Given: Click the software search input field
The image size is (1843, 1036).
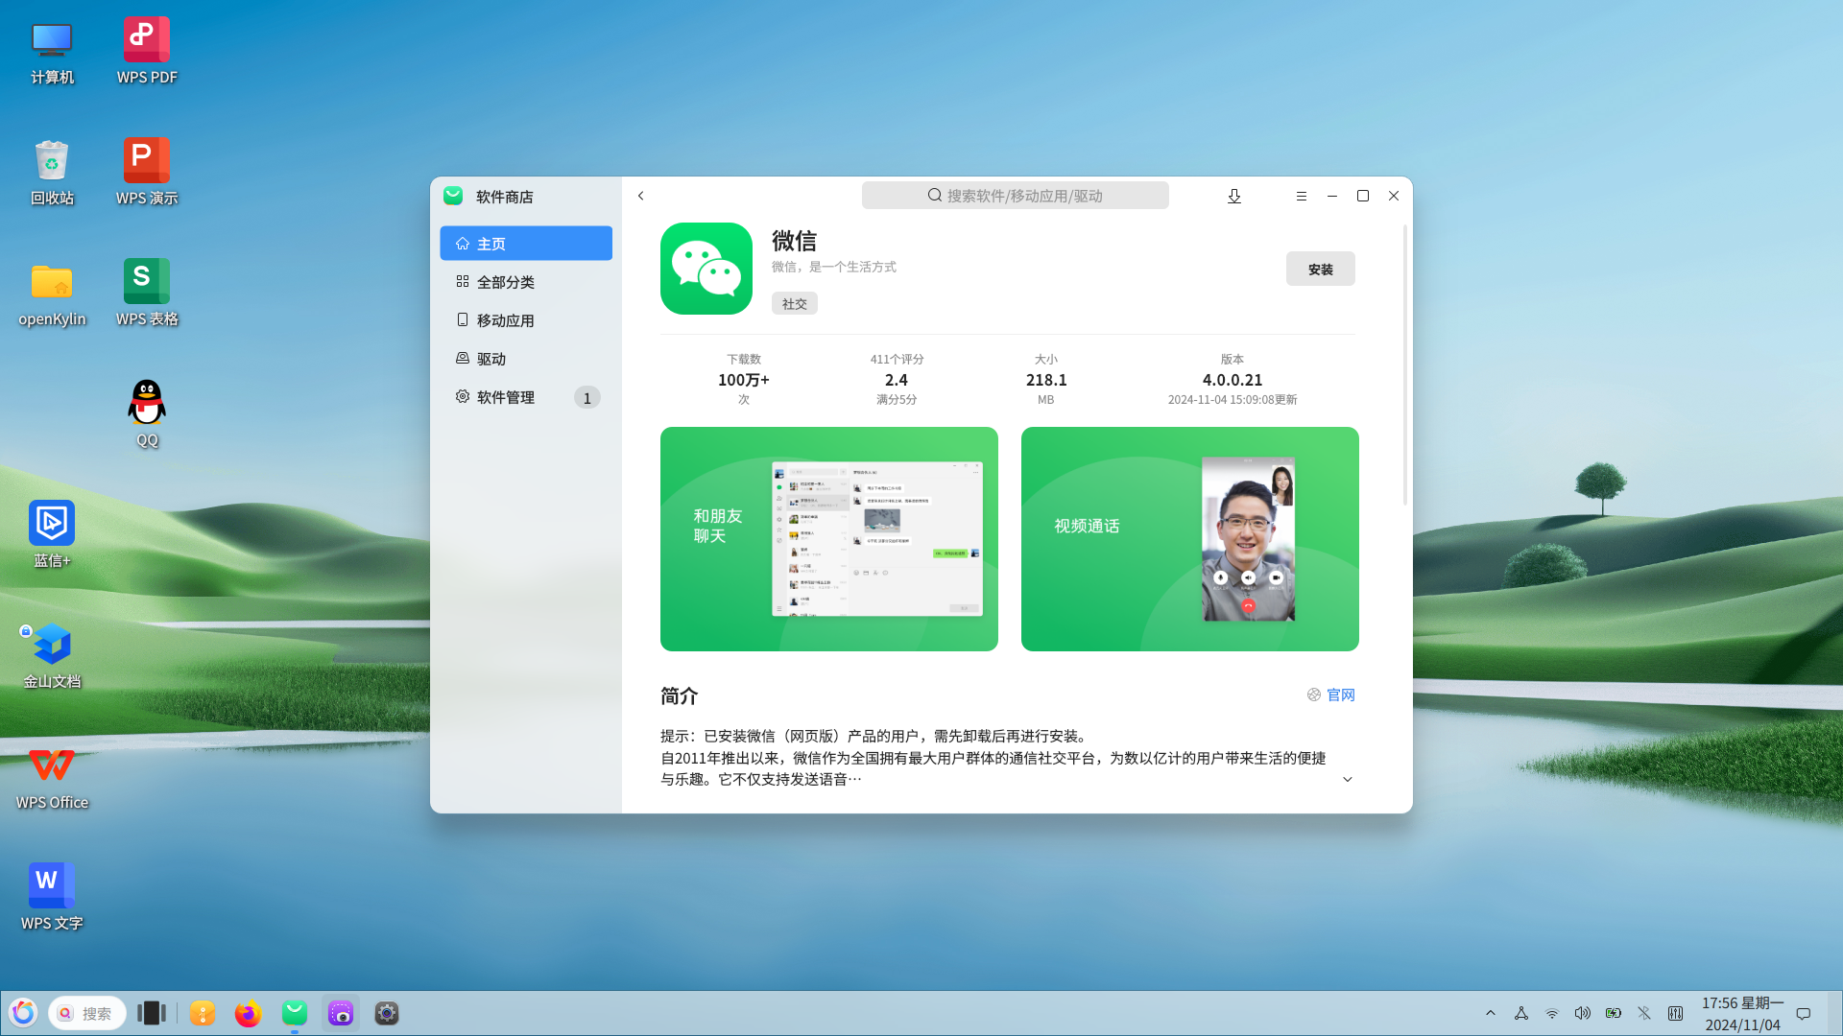Looking at the screenshot, I should (1016, 196).
